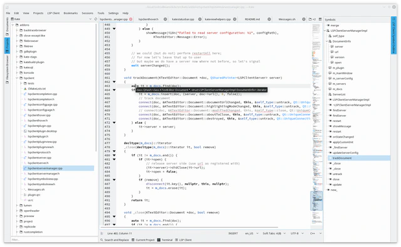Close the README.md tab with its X icon

(x=269, y=19)
